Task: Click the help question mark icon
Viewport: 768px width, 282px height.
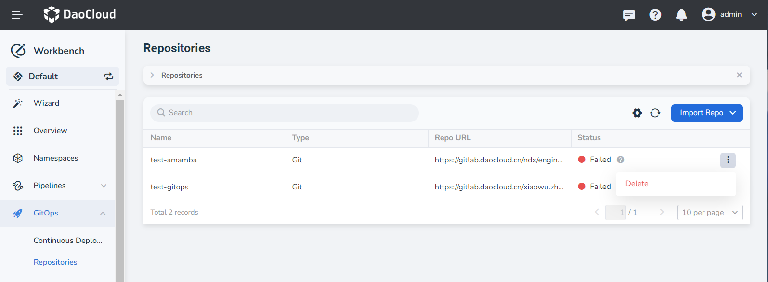Action: coord(655,15)
